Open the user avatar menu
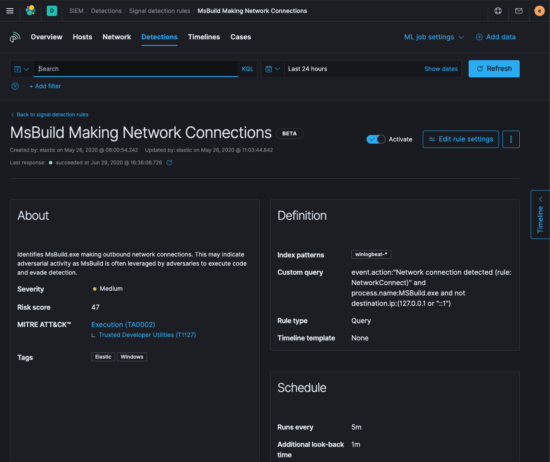The height and width of the screenshot is (462, 550). click(540, 11)
